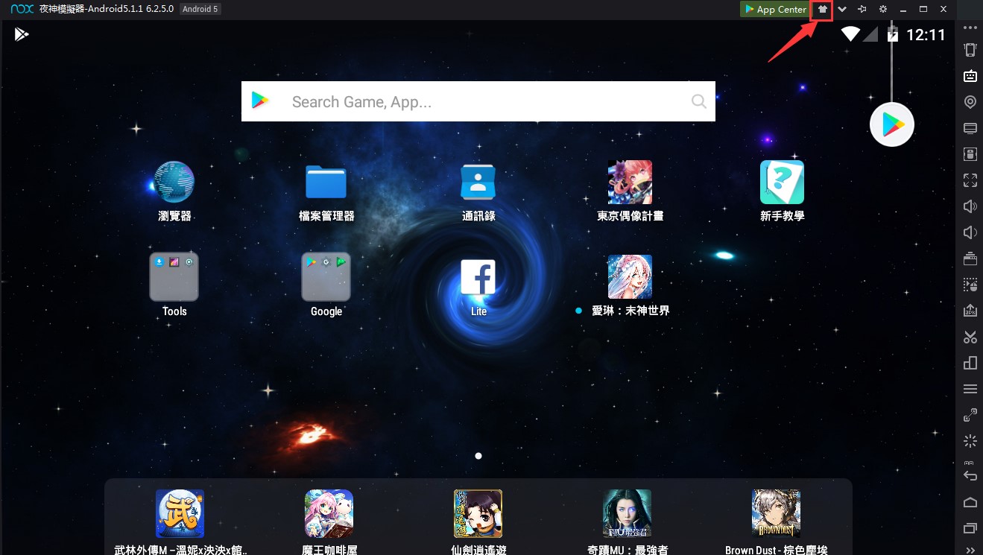Open the sidebar more-options dots
The width and height of the screenshot is (983, 555).
pyautogui.click(x=970, y=28)
